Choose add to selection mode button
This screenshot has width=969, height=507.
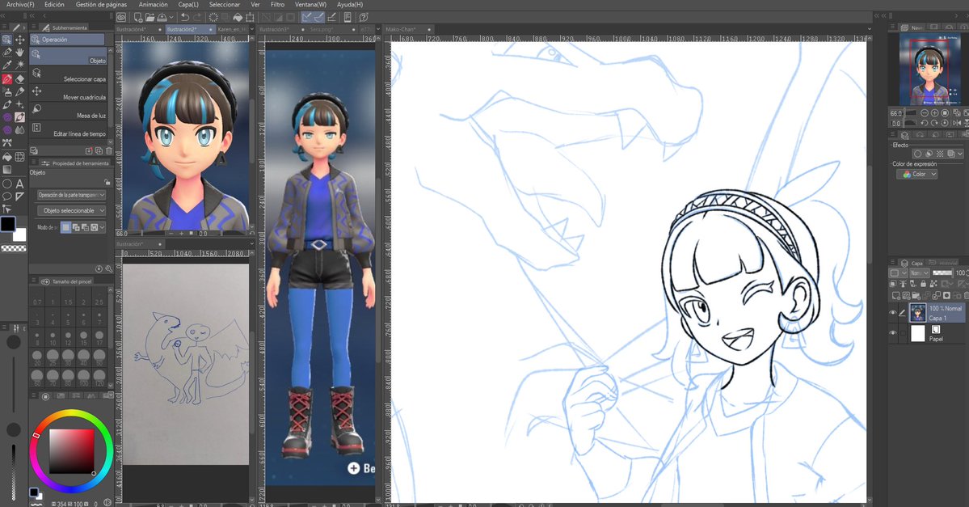tap(75, 227)
